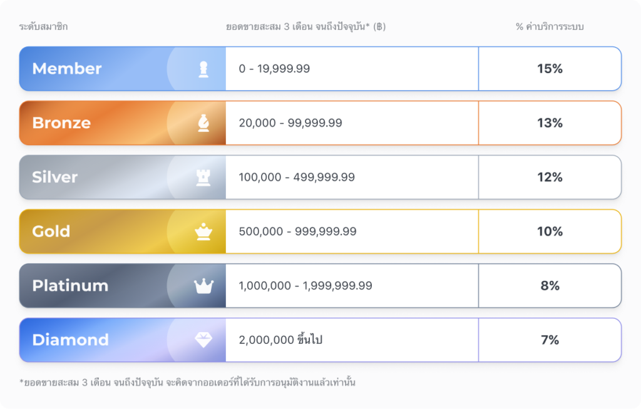Click the % ค่าบริการระบบ column header
Viewport: 641px width, 409px height.
(550, 27)
